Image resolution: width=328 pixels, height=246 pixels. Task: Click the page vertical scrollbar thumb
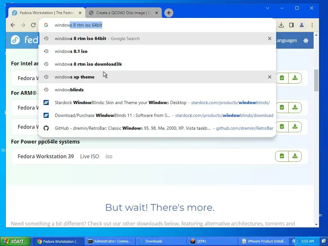316,80
